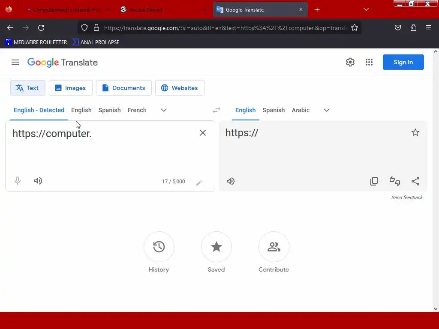Choose Arabic as target language
The image size is (439, 329).
coord(301,110)
